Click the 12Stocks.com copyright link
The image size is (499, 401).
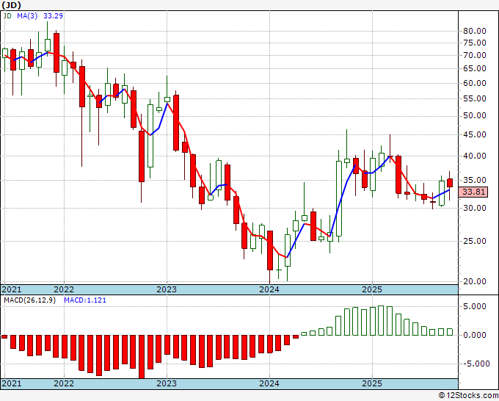468,396
